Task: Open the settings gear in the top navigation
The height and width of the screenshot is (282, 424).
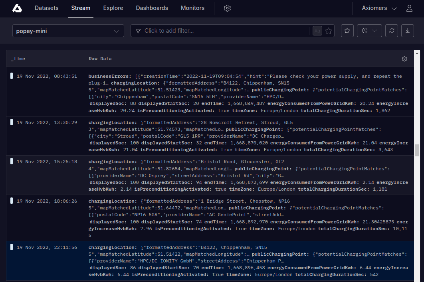Action: pyautogui.click(x=227, y=8)
